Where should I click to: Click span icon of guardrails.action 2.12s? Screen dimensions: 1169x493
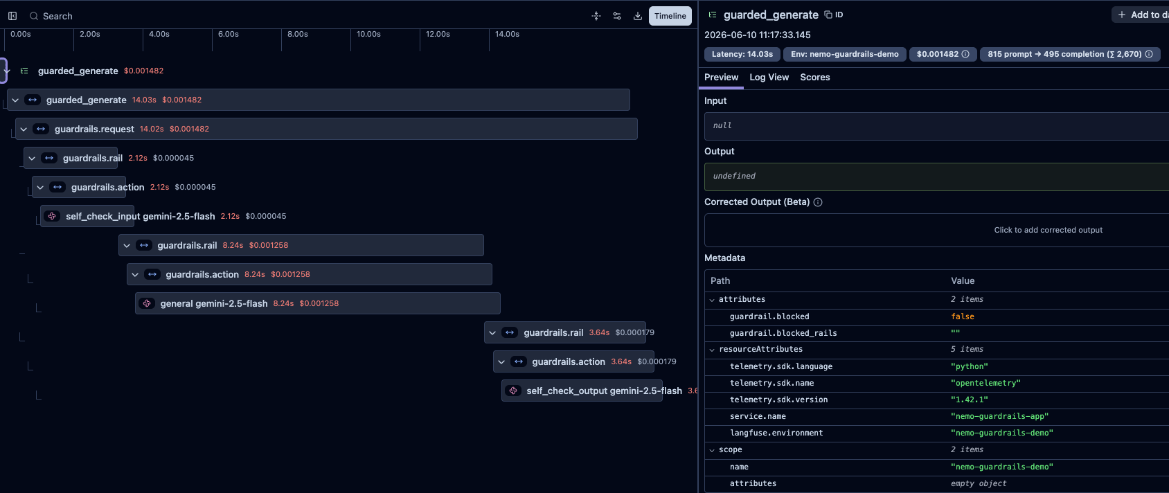pos(57,187)
